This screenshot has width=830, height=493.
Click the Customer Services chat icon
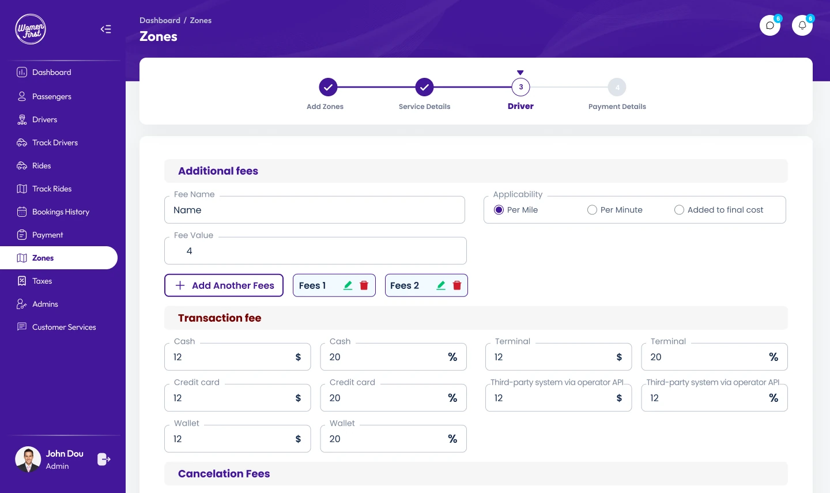(x=22, y=327)
